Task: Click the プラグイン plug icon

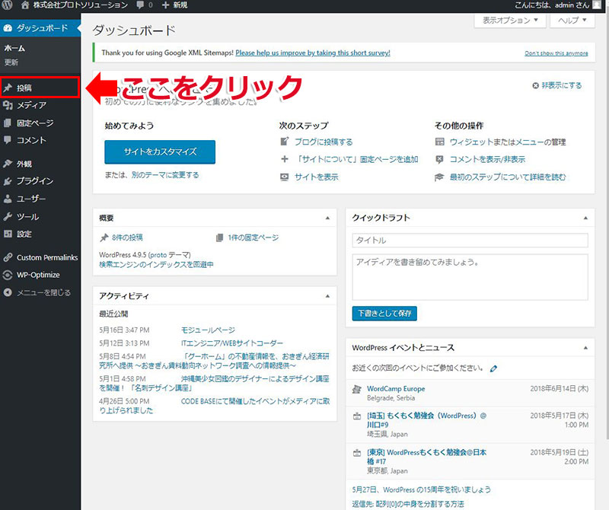Action: point(8,181)
